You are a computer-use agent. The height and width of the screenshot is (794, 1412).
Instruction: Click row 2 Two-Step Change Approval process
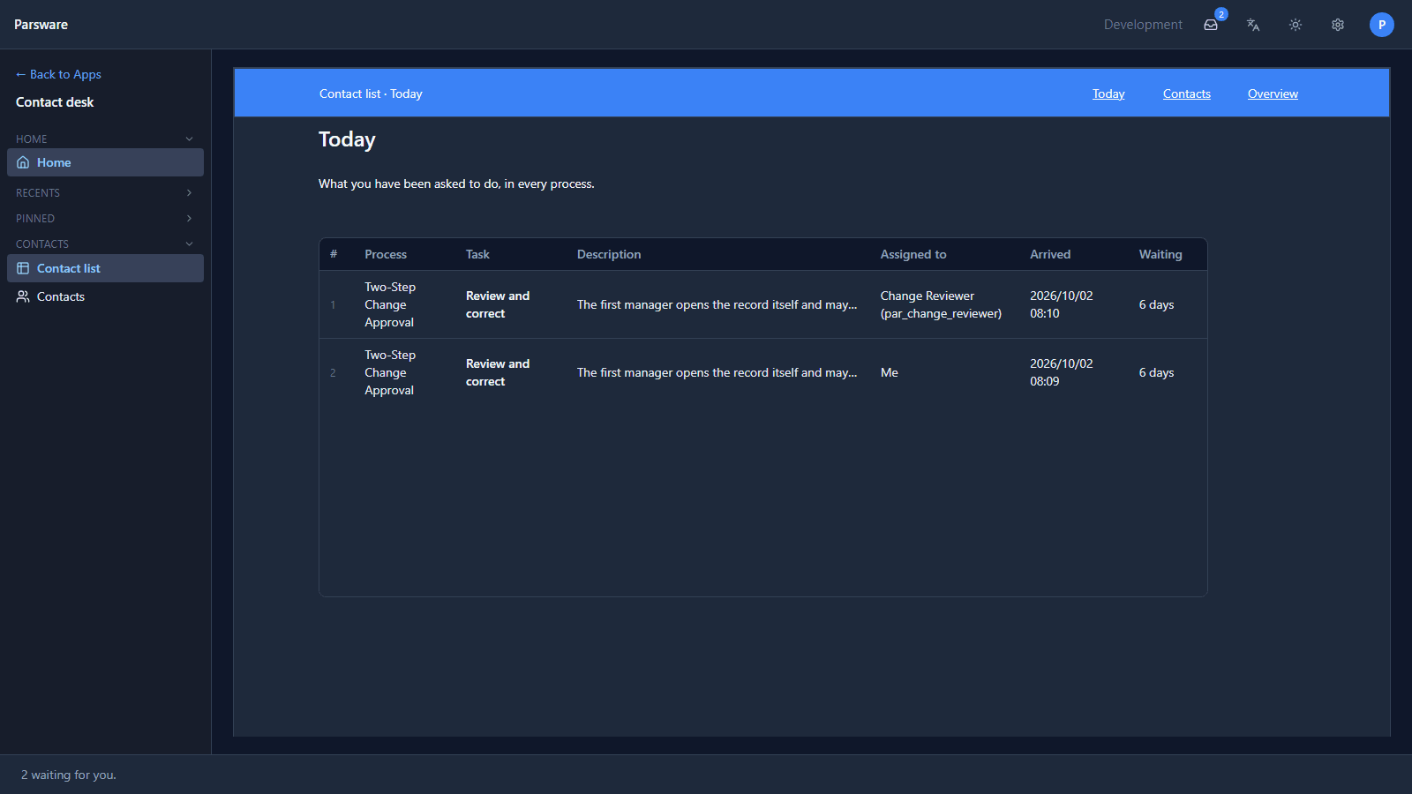point(390,372)
